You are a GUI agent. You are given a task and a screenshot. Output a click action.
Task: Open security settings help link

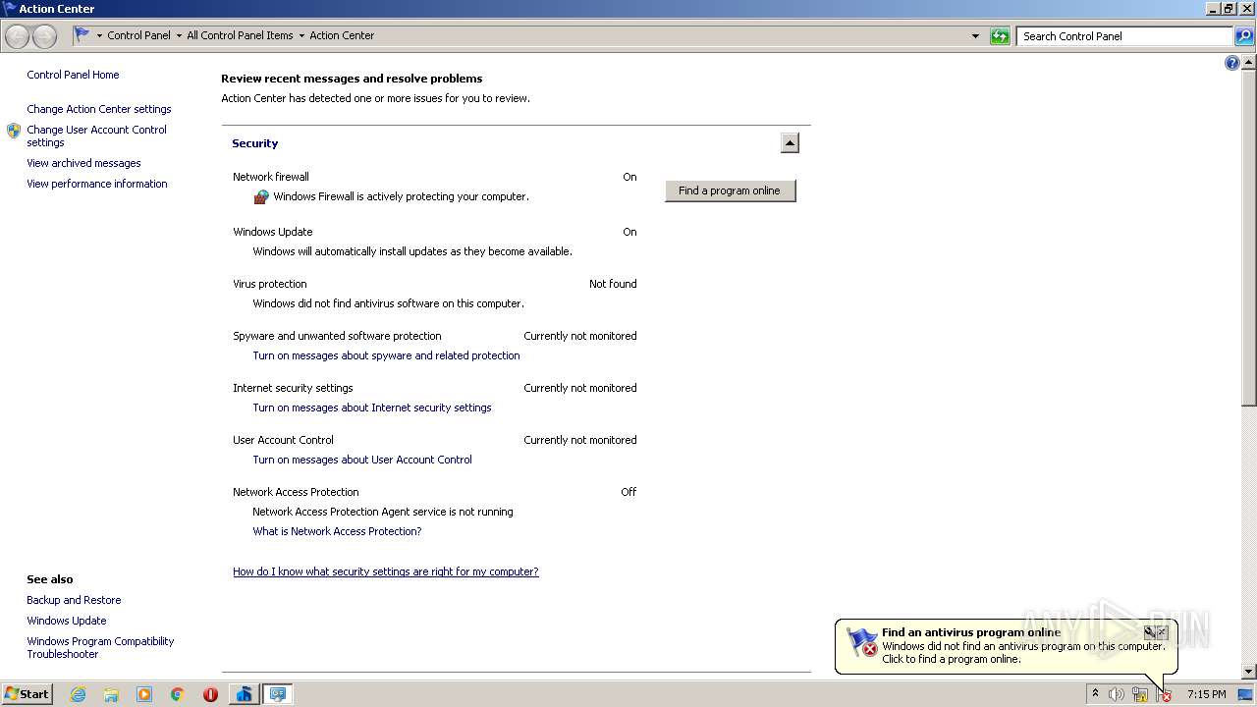coord(386,571)
